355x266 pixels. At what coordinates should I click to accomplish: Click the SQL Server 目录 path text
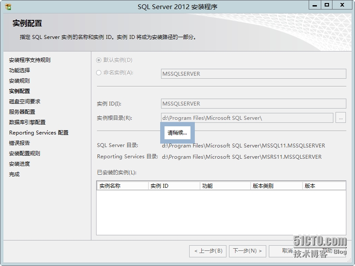pos(243,145)
